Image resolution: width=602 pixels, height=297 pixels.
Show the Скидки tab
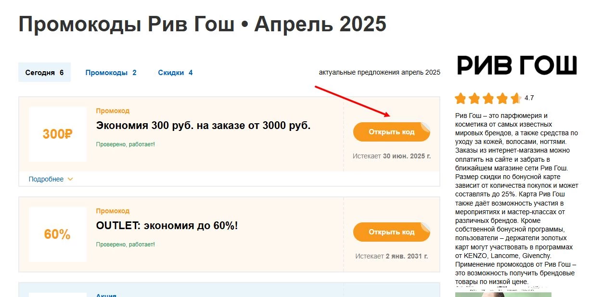coord(175,73)
